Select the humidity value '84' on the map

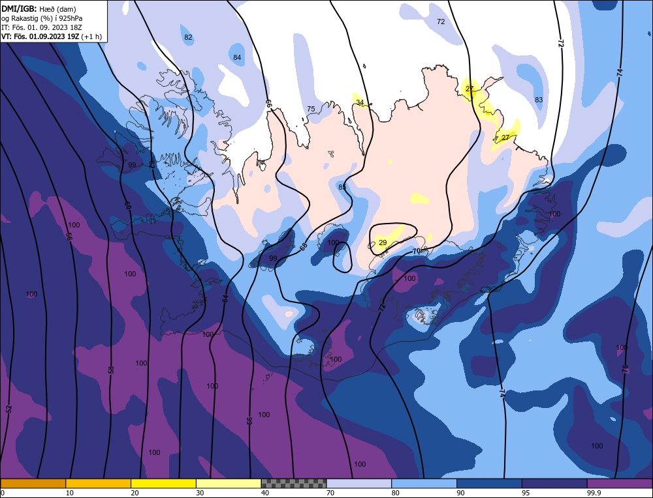click(x=237, y=57)
